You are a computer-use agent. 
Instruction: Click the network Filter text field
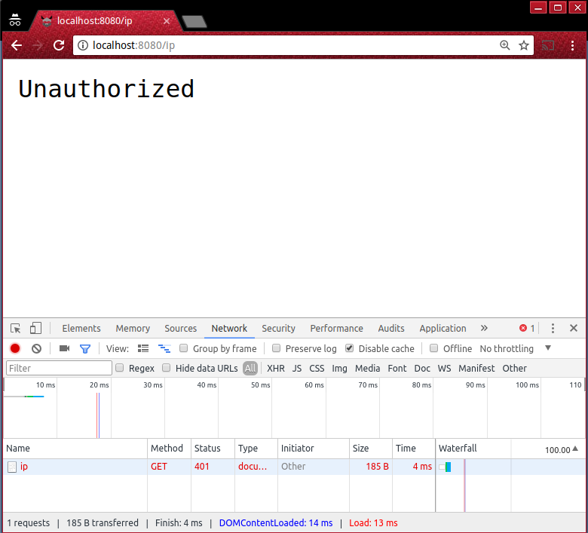click(59, 368)
